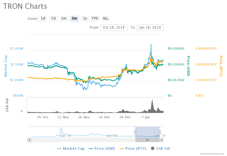The width and height of the screenshot is (227, 156).
Task: Set chart zoom to 1y
Action: [85, 18]
